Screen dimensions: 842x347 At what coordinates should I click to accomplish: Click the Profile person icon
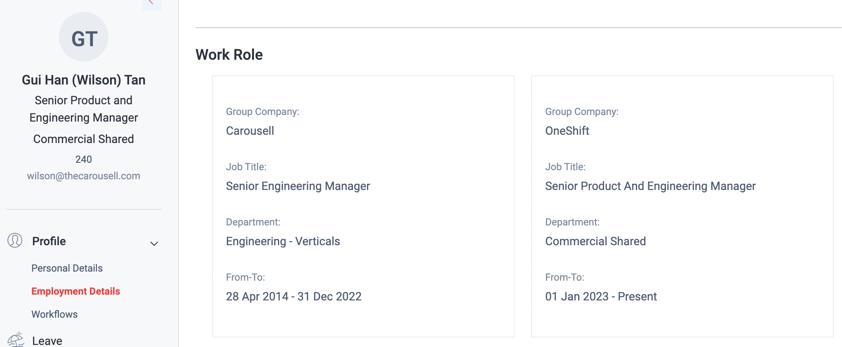[15, 240]
